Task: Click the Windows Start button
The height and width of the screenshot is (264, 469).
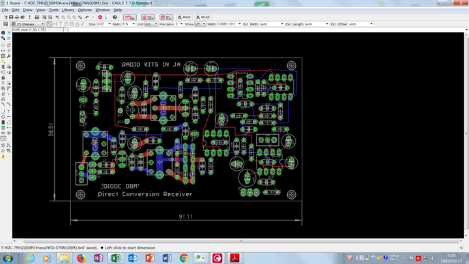Action: click(7, 258)
